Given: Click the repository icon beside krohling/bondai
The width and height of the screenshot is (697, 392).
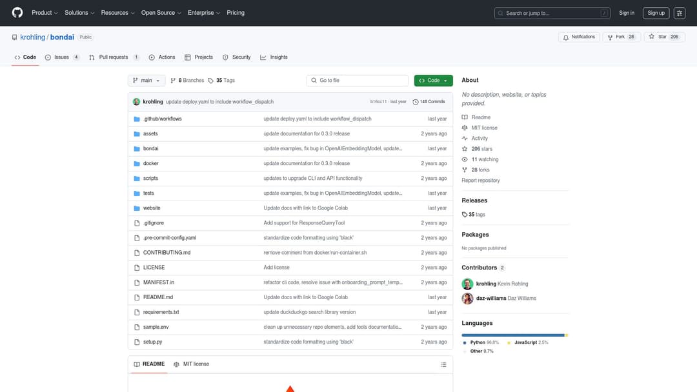Looking at the screenshot, I should point(15,37).
